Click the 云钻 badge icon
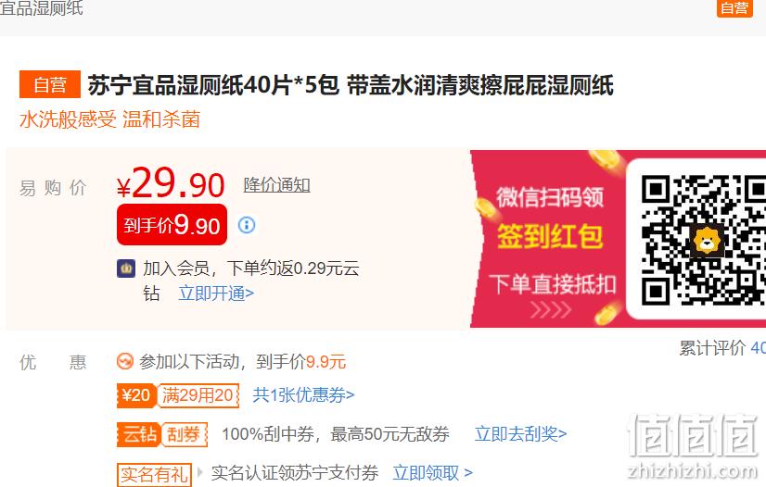This screenshot has width=766, height=487. 139,434
